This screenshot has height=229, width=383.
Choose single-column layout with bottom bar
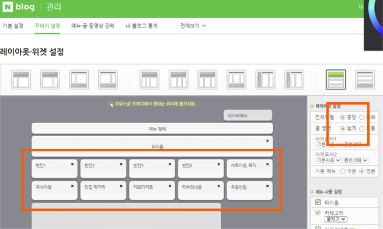(365, 79)
